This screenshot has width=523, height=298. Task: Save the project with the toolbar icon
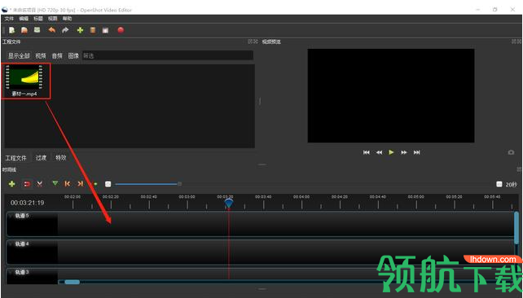37,30
